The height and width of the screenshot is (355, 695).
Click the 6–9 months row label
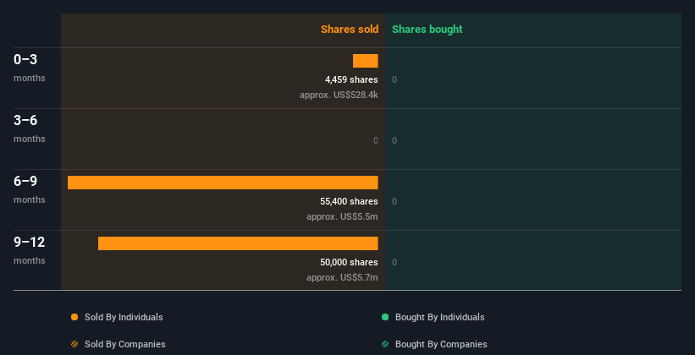30,189
